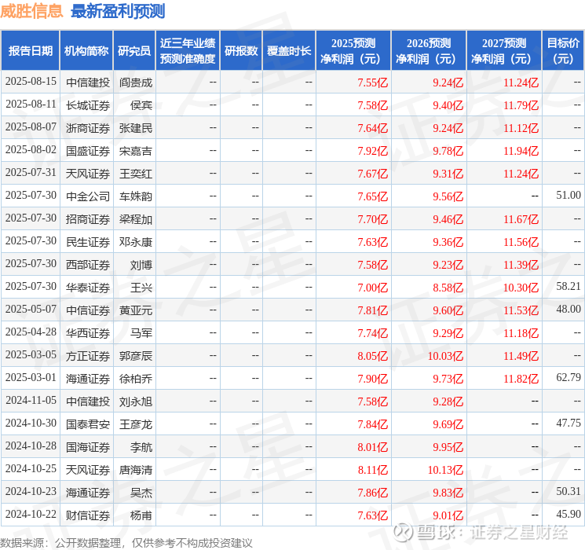Click institution 国泰君安
Viewport: 585px width, 550px height.
click(x=88, y=424)
